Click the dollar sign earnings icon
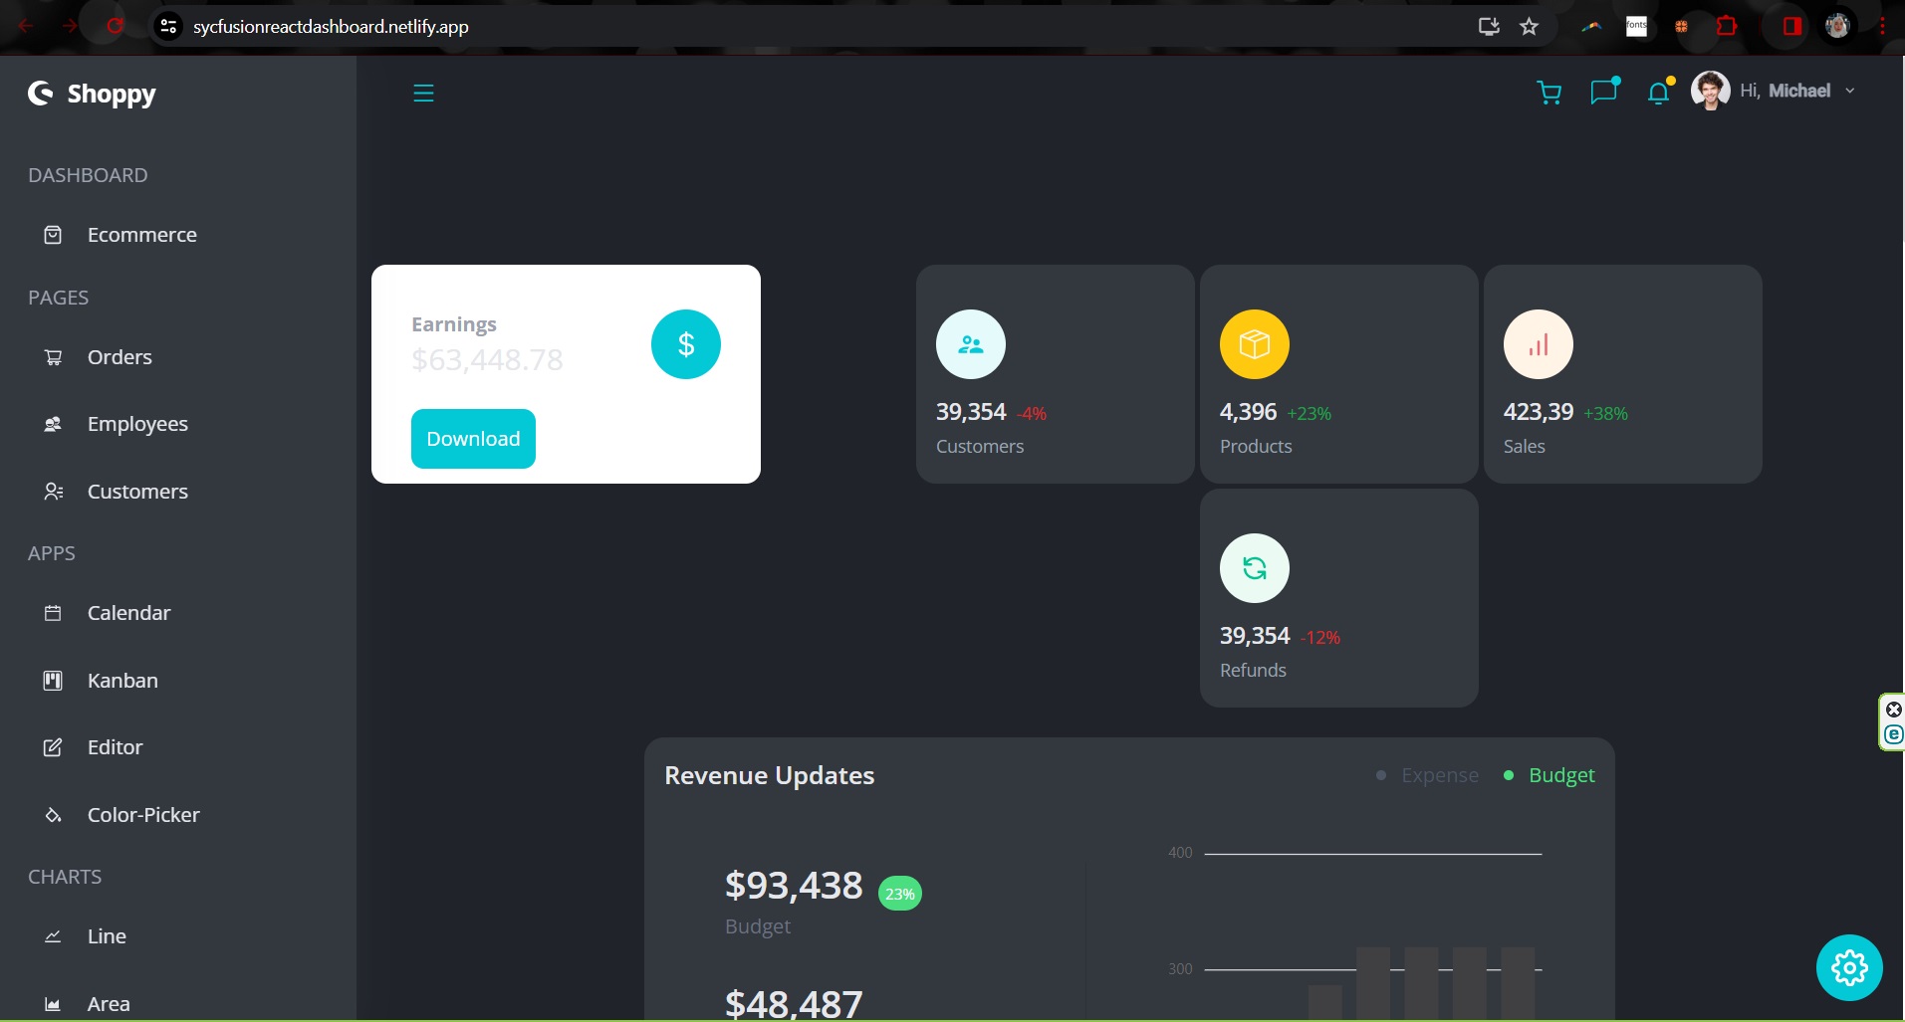1905x1022 pixels. pos(685,344)
